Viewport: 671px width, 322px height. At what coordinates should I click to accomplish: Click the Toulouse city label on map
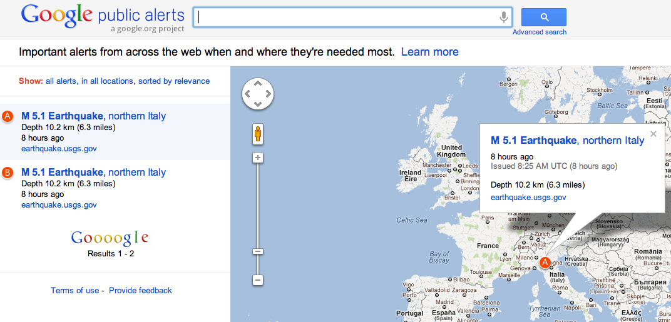(481, 272)
